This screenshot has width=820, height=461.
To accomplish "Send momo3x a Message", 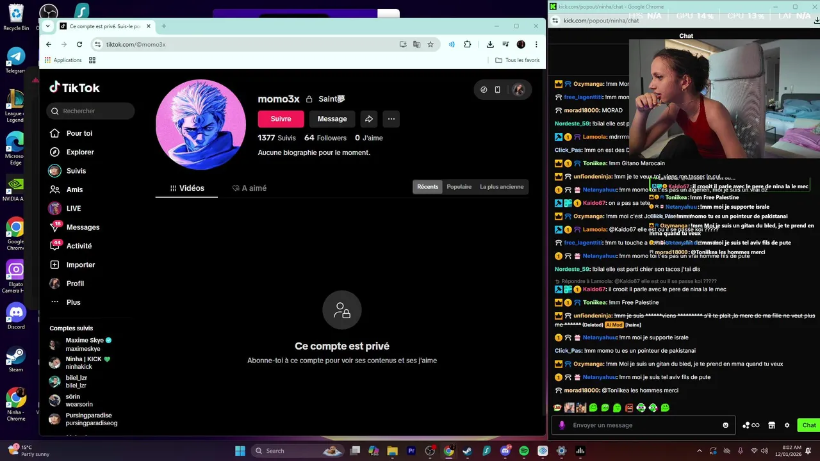I will coord(332,118).
